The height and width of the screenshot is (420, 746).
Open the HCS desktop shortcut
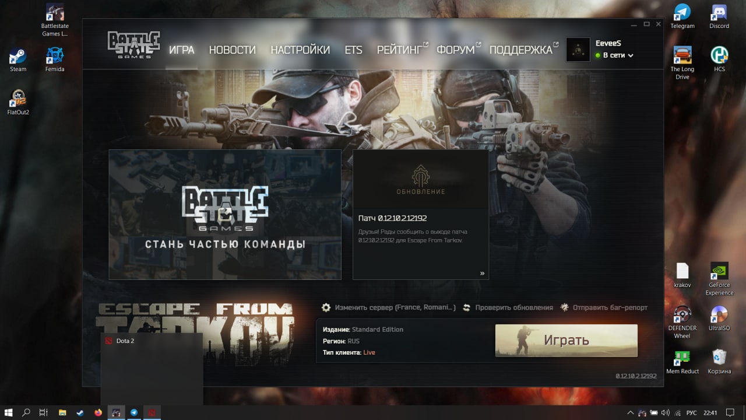(719, 60)
